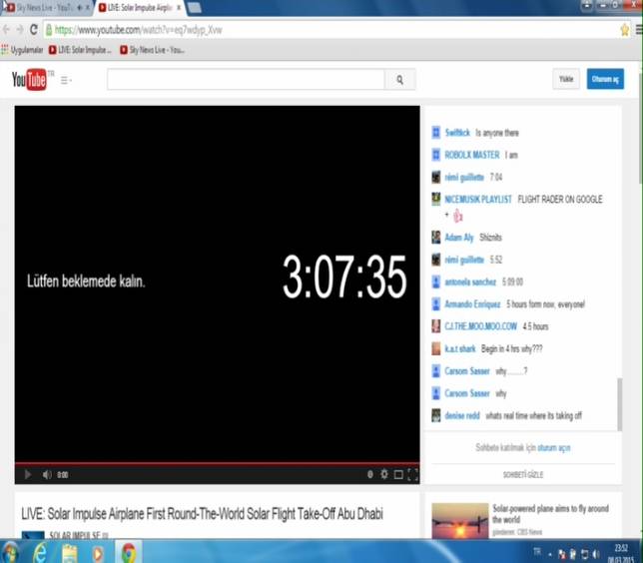
Task: Click the system tray volume icon
Action: pos(597,554)
